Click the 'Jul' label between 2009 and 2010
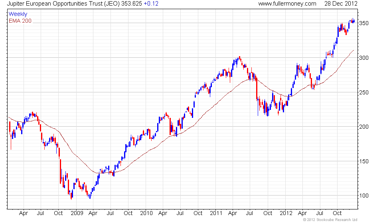 pos(110,213)
